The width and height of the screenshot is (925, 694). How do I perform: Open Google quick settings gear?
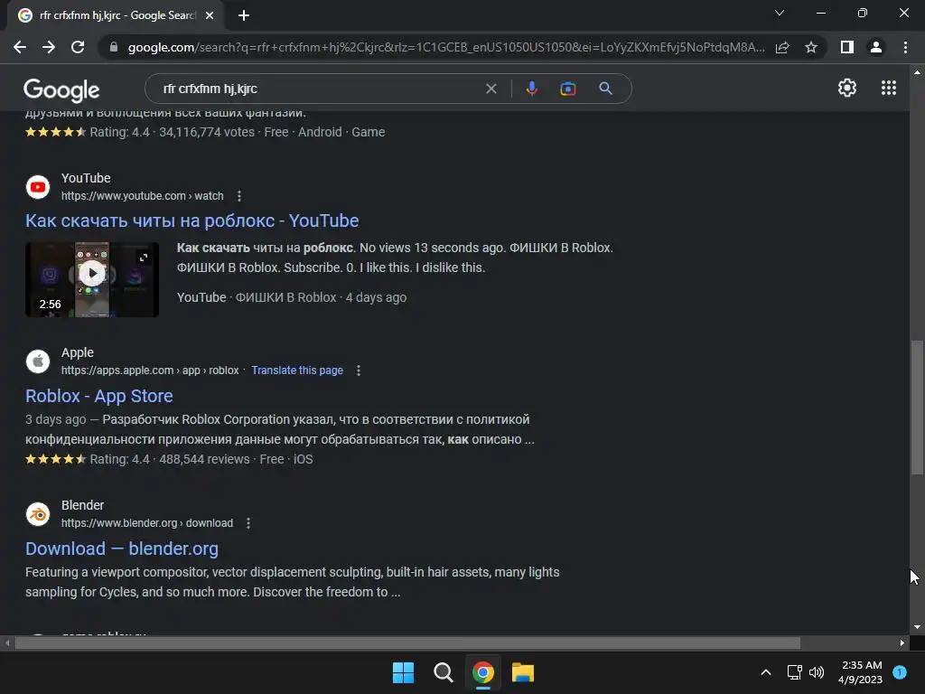click(847, 88)
